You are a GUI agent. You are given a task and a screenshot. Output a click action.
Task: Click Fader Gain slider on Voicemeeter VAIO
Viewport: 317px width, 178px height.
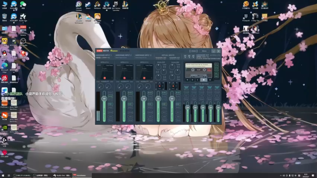click(x=158, y=106)
